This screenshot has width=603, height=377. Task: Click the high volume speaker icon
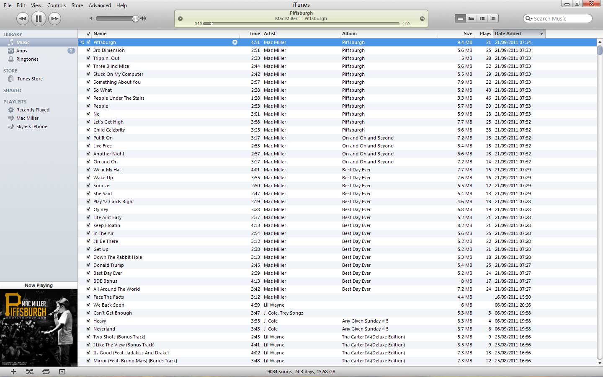point(143,18)
